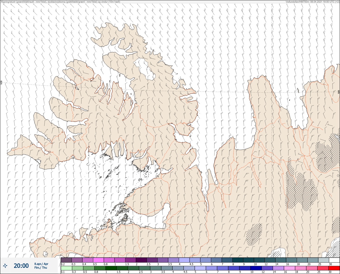Select lower legend light pink swatch labeled 16
The height and width of the screenshot is (274, 340).
(x=289, y=268)
